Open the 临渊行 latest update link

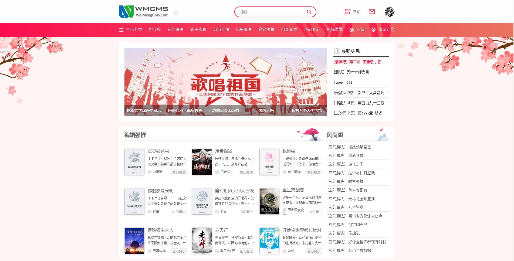click(x=359, y=62)
